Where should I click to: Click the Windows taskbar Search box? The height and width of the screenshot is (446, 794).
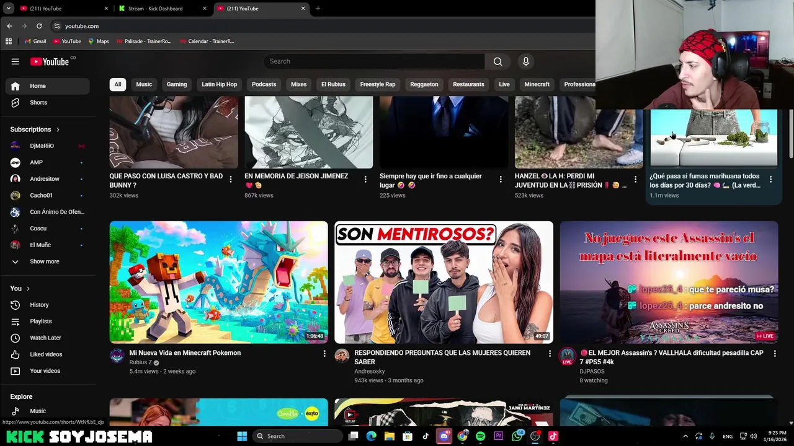coord(298,436)
